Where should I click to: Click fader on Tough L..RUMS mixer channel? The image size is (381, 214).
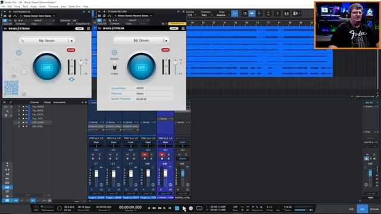pos(96,174)
